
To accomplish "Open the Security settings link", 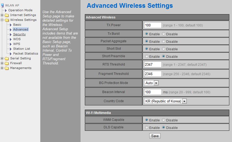I will pos(19,34).
